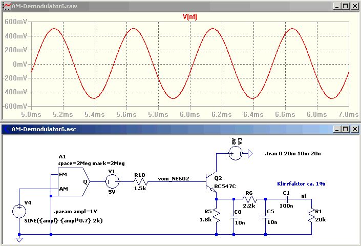Minimize the AM-Demodulator6.asc schematic window
Image resolution: width=361 pixels, height=246 pixels.
click(x=337, y=129)
